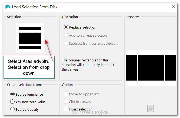Viewport: 180px width, 118px height.
Task: Click the 'Create selection from:' group label
Action: coord(24,85)
